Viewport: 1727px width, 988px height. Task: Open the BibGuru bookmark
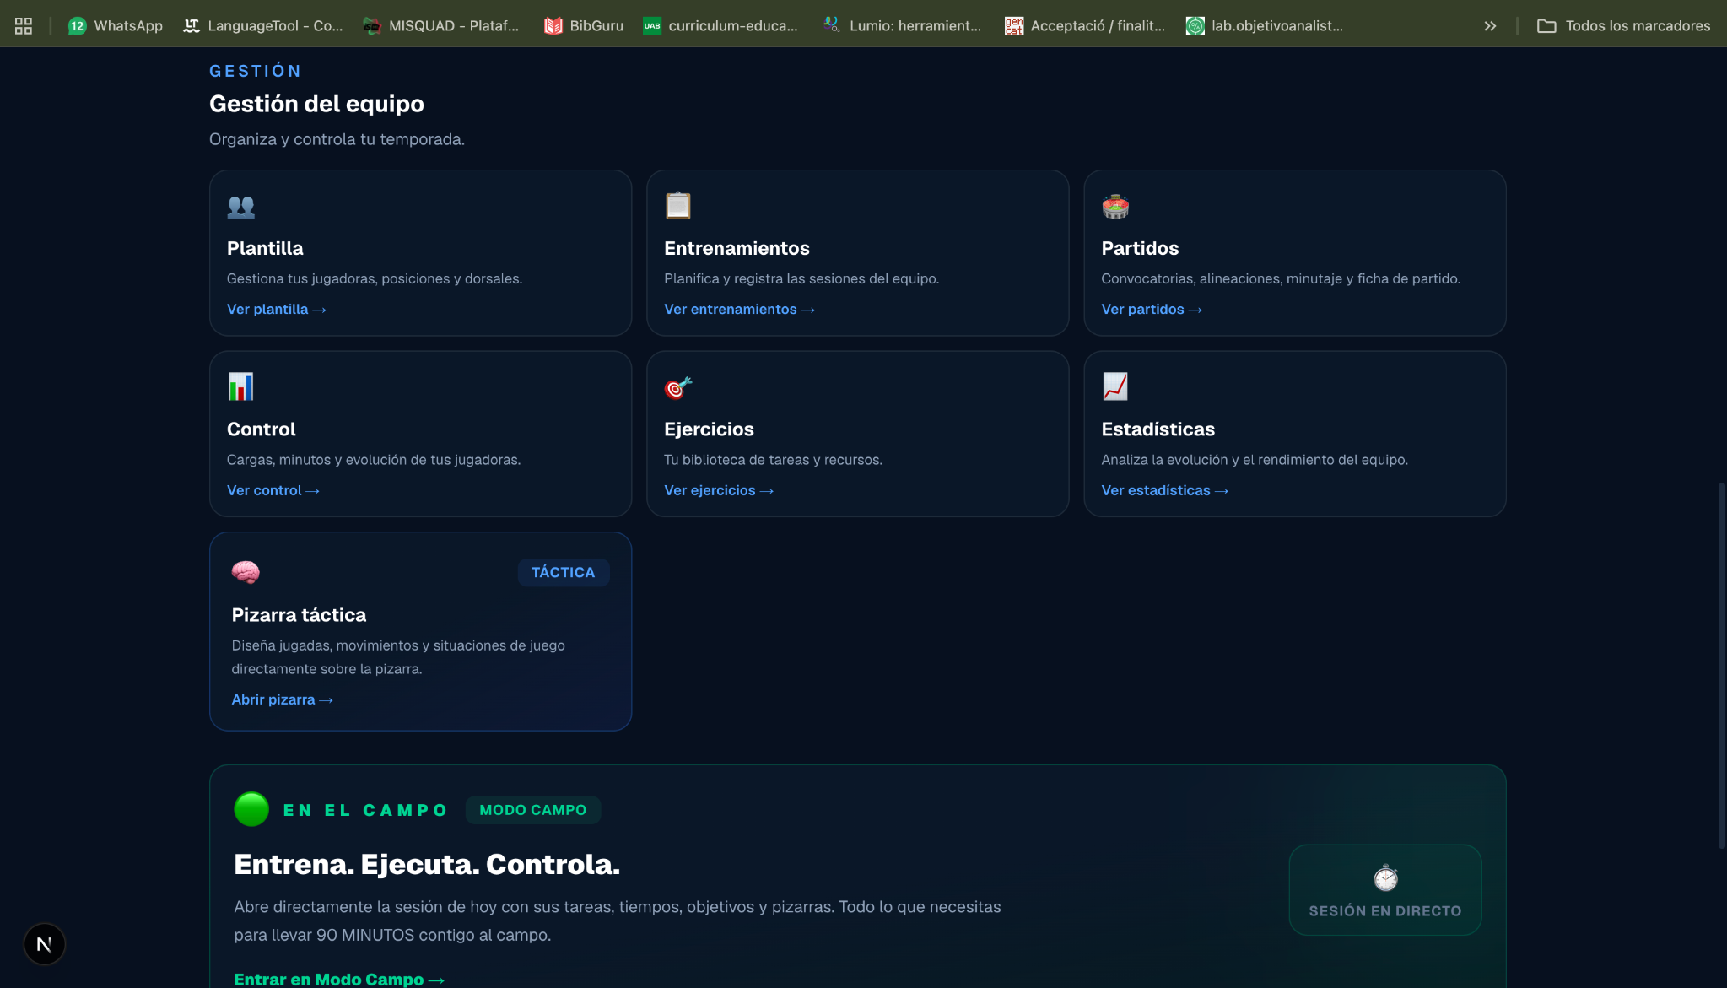[x=584, y=25]
